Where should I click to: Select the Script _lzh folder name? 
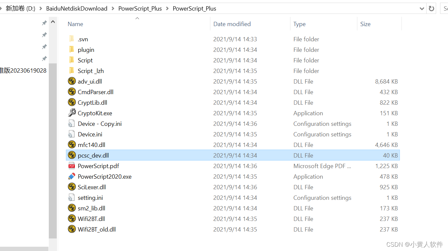click(x=91, y=71)
